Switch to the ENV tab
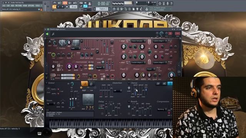 (158, 84)
